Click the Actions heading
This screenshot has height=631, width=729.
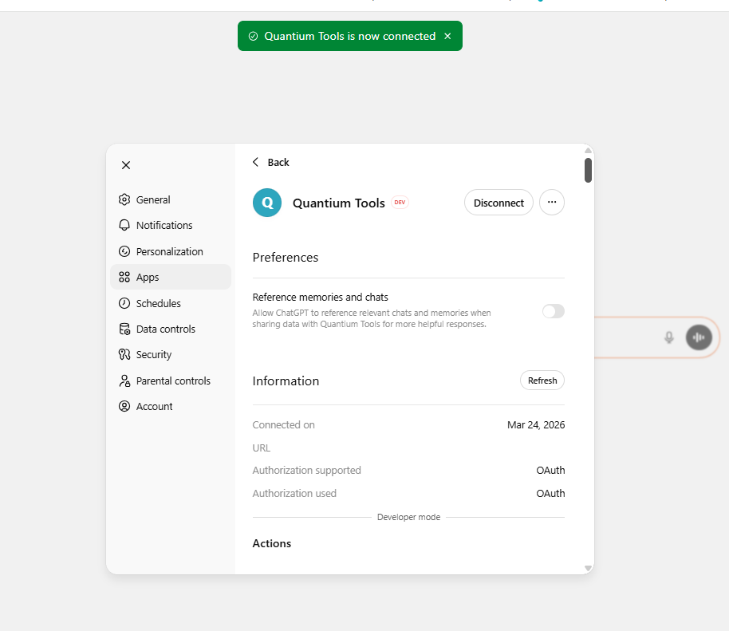272,543
